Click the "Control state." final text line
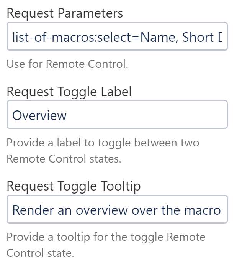The image size is (237, 268). point(40,253)
